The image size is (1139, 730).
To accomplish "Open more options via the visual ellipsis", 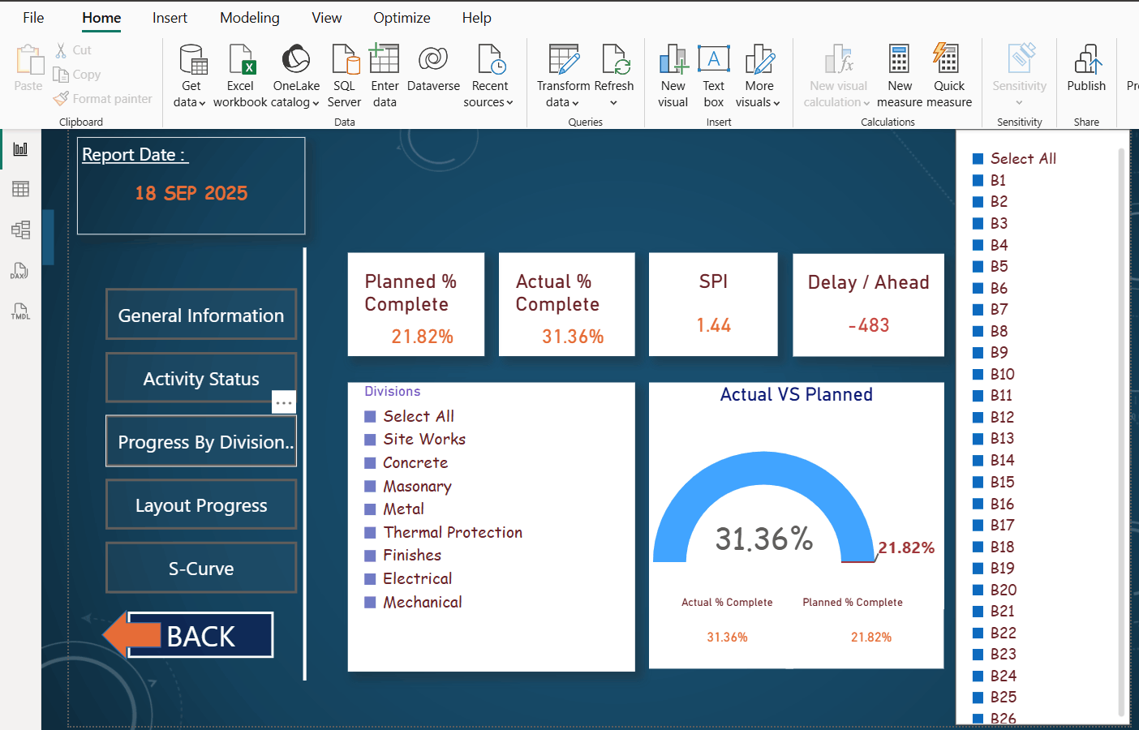I will tap(283, 402).
